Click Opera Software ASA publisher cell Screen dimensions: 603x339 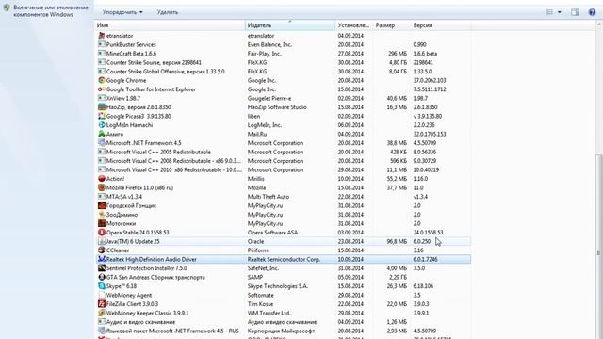pos(272,233)
